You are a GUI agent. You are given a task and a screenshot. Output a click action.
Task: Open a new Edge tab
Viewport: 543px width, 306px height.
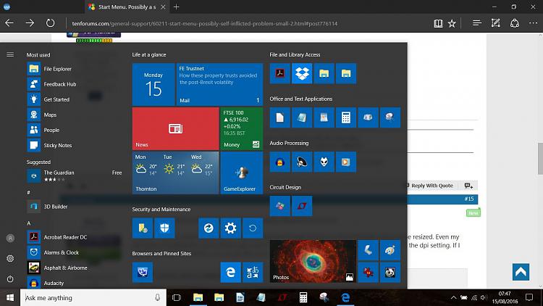click(176, 7)
